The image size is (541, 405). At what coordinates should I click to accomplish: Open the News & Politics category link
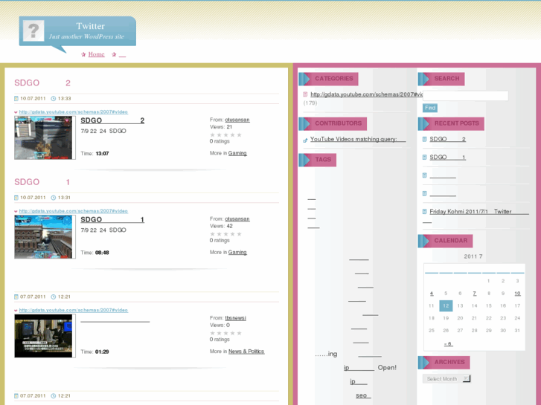click(246, 351)
